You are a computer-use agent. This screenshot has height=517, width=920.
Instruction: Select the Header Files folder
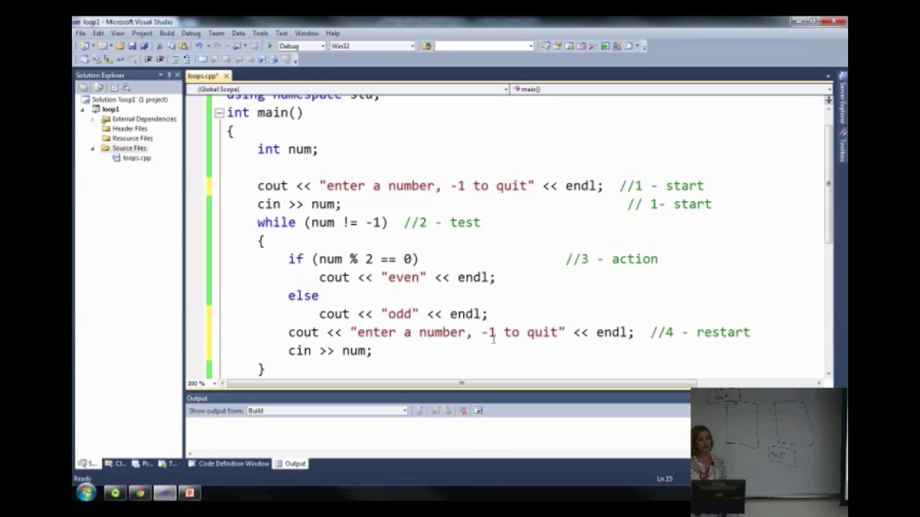click(129, 129)
